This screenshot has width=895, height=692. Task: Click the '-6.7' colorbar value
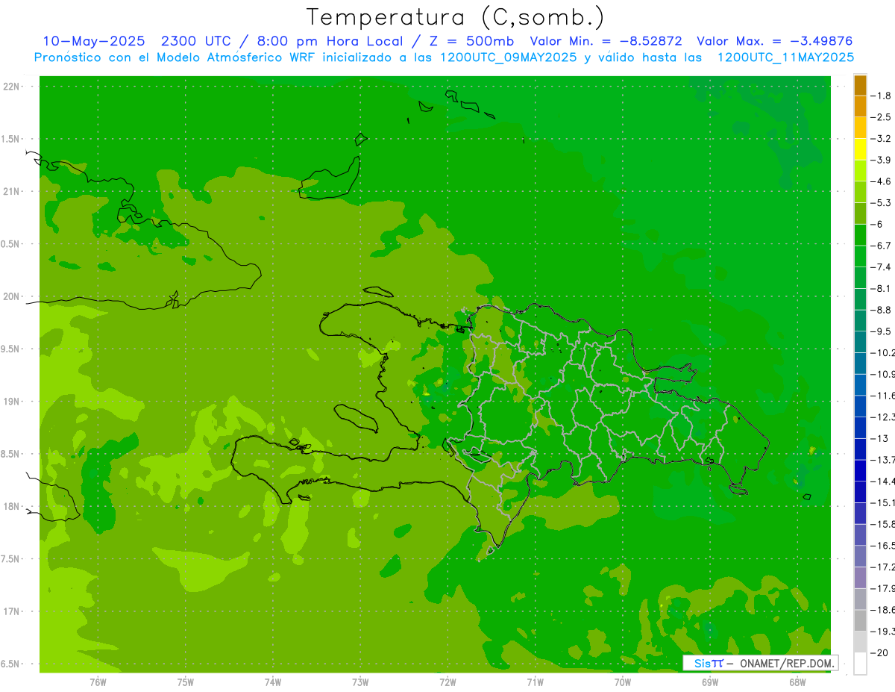pos(882,246)
